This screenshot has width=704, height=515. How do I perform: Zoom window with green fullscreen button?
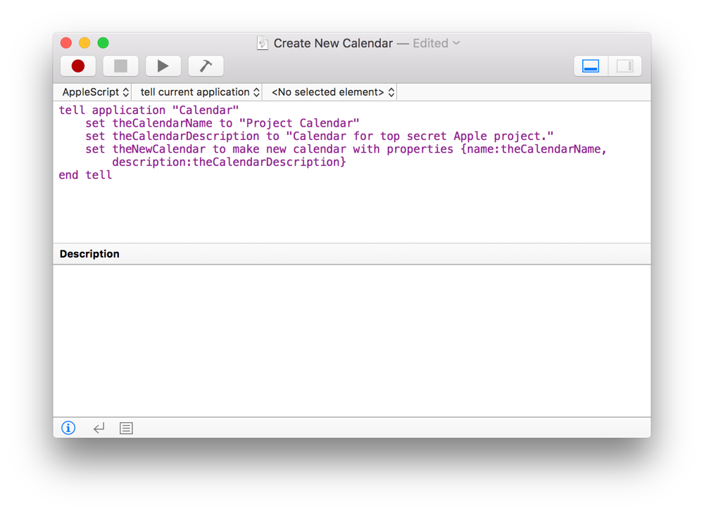[x=103, y=43]
